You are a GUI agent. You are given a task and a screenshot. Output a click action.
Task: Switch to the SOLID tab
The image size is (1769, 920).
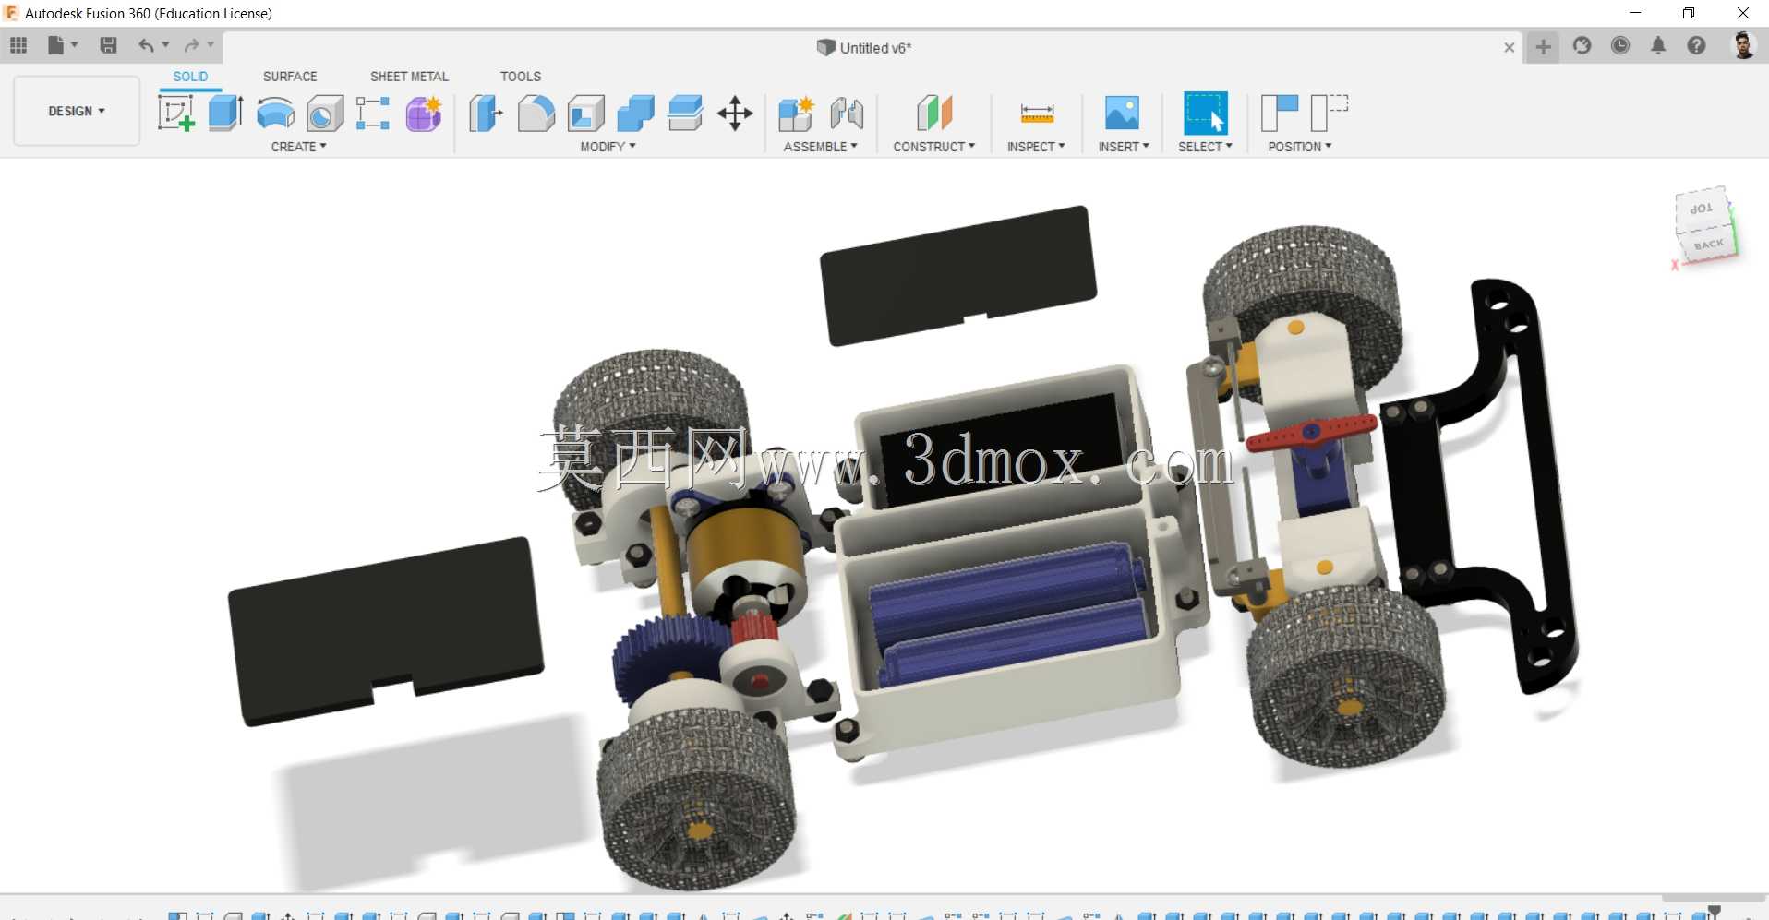[190, 77]
